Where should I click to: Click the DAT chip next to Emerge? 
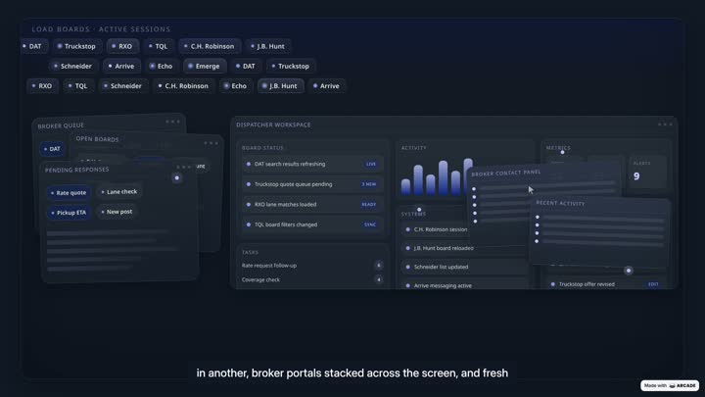(246, 67)
